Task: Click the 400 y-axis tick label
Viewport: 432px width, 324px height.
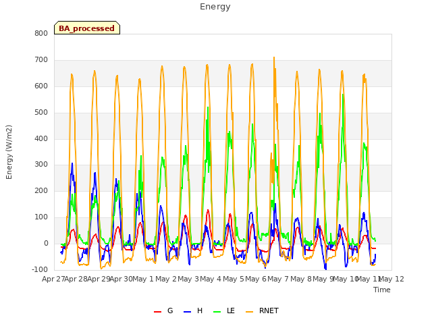Action: pos(41,138)
